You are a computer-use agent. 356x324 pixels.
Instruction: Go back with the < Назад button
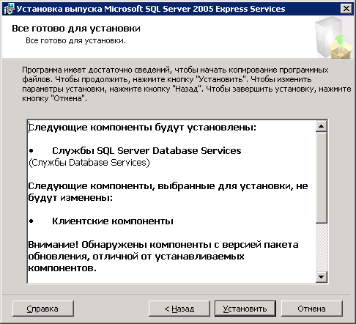click(179, 309)
